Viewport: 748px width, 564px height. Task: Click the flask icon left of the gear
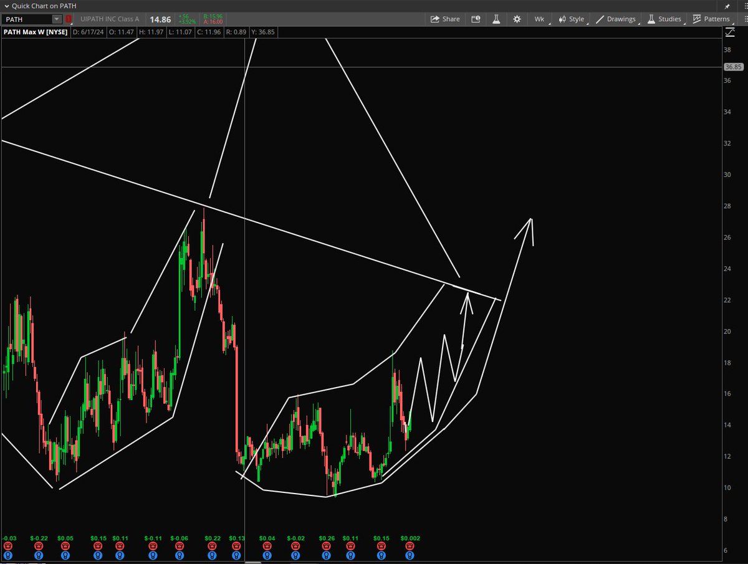(496, 19)
